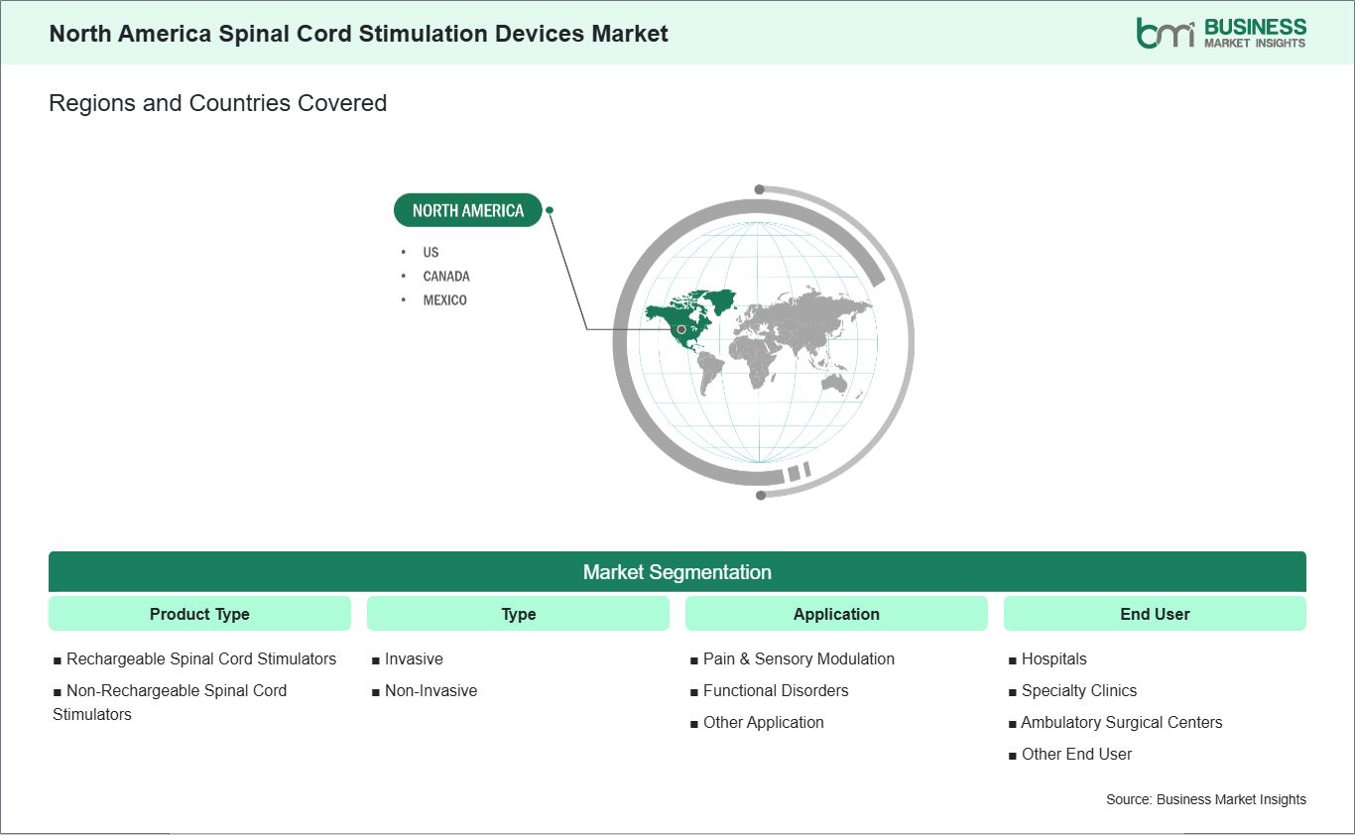
Task: Click the US bullet in country list
Action: point(431,252)
